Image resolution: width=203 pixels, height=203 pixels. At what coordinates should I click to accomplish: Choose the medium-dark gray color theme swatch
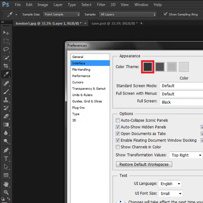tap(160, 67)
